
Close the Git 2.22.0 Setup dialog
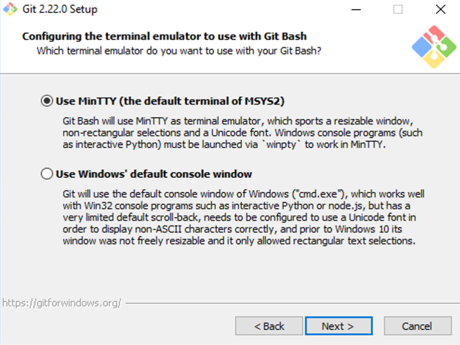(x=441, y=10)
